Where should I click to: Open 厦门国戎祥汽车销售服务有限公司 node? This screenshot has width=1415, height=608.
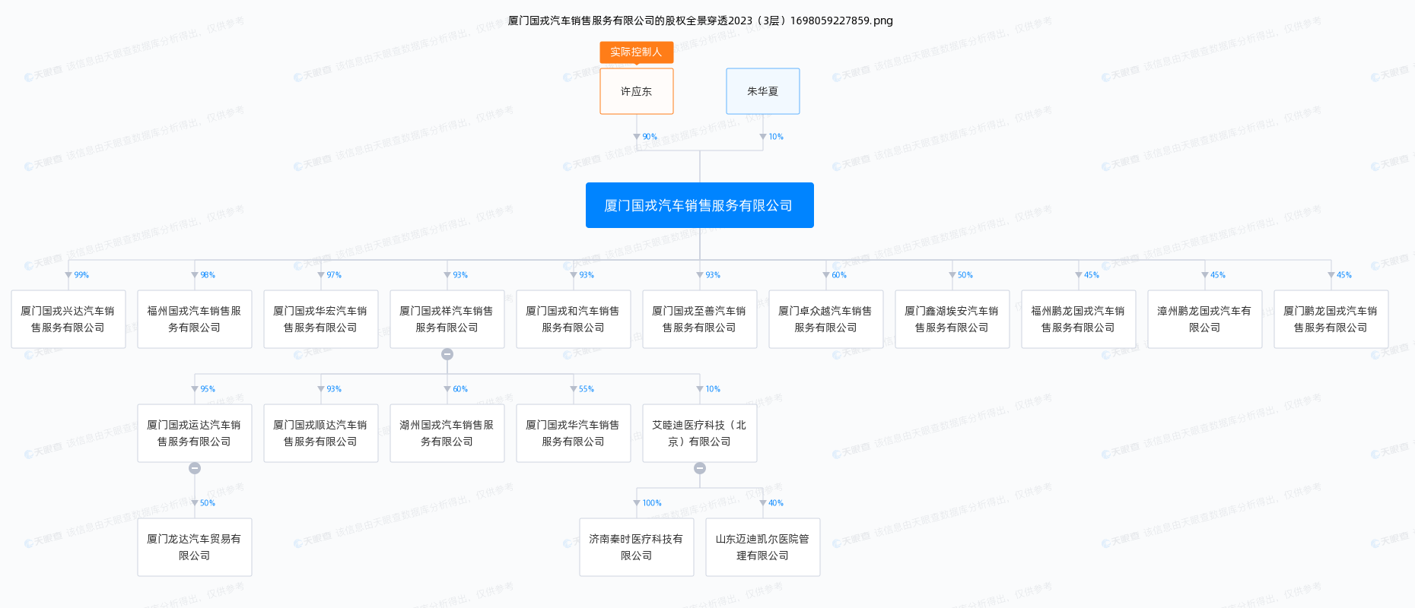click(447, 319)
